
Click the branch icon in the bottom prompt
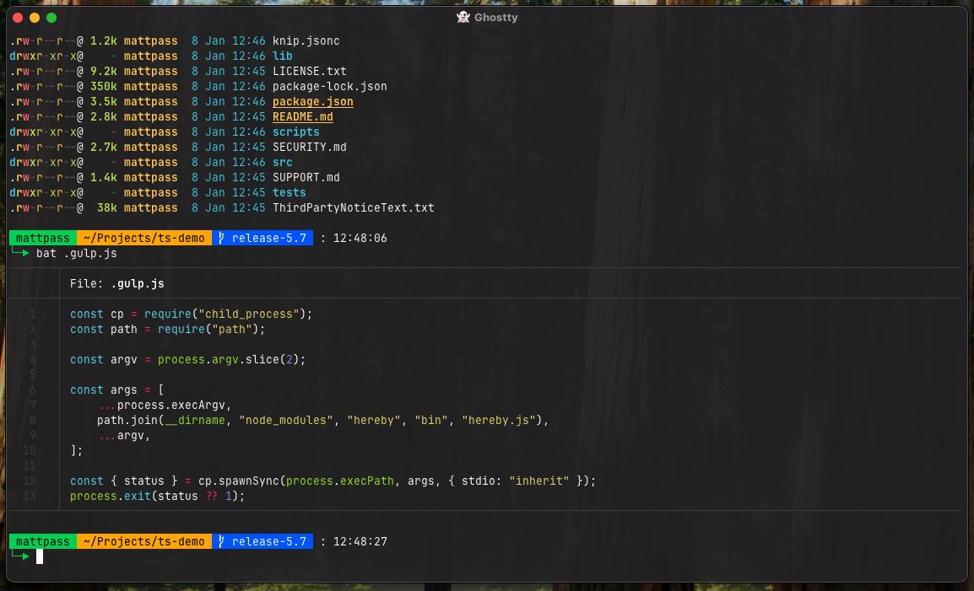click(x=219, y=541)
